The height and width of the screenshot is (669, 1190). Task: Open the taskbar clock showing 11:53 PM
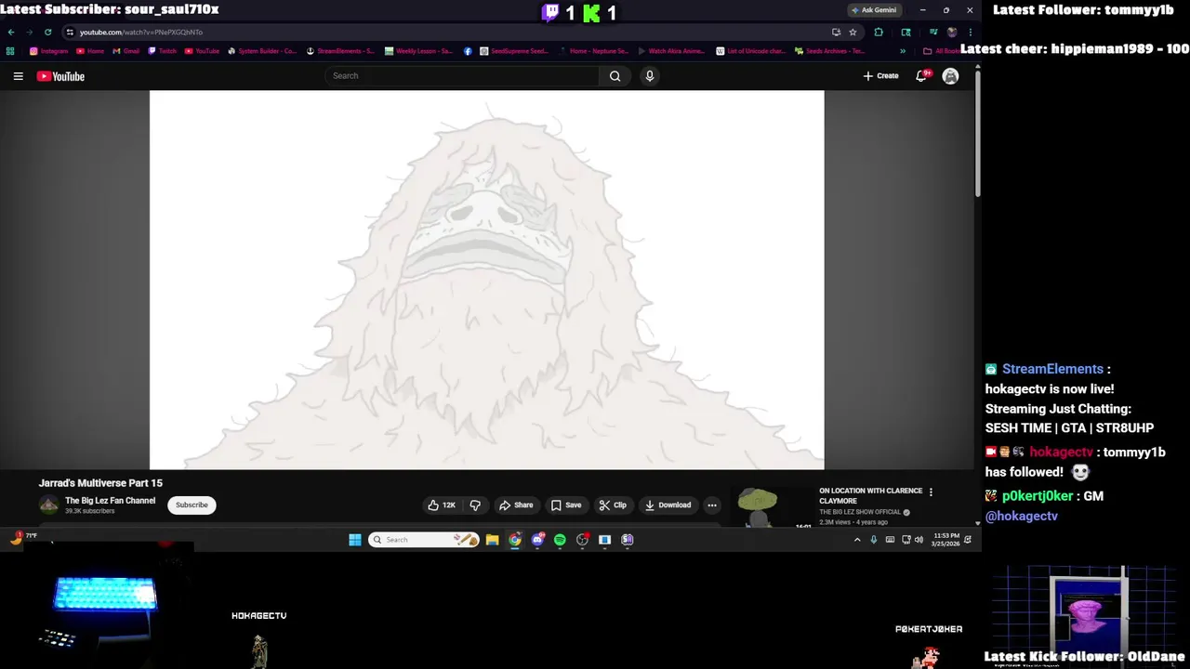tap(946, 540)
